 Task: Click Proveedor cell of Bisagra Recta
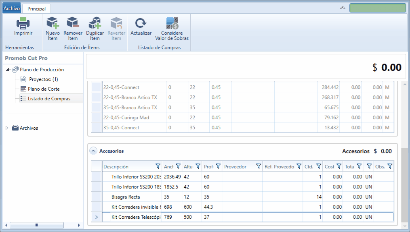pos(242,197)
